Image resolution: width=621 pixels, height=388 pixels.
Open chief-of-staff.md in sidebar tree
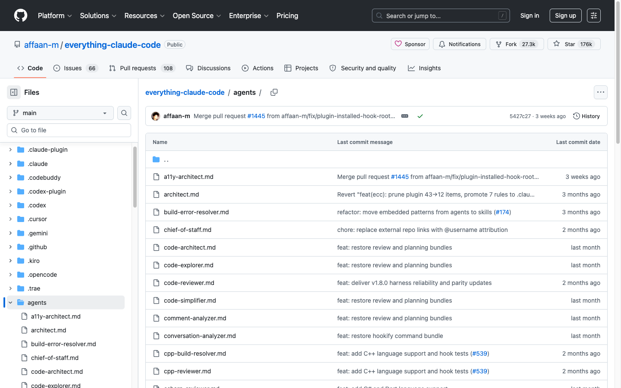(x=55, y=358)
